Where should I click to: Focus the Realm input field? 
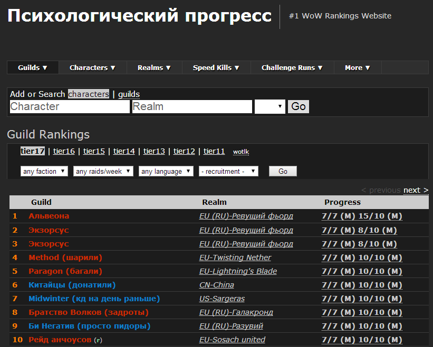(x=192, y=106)
